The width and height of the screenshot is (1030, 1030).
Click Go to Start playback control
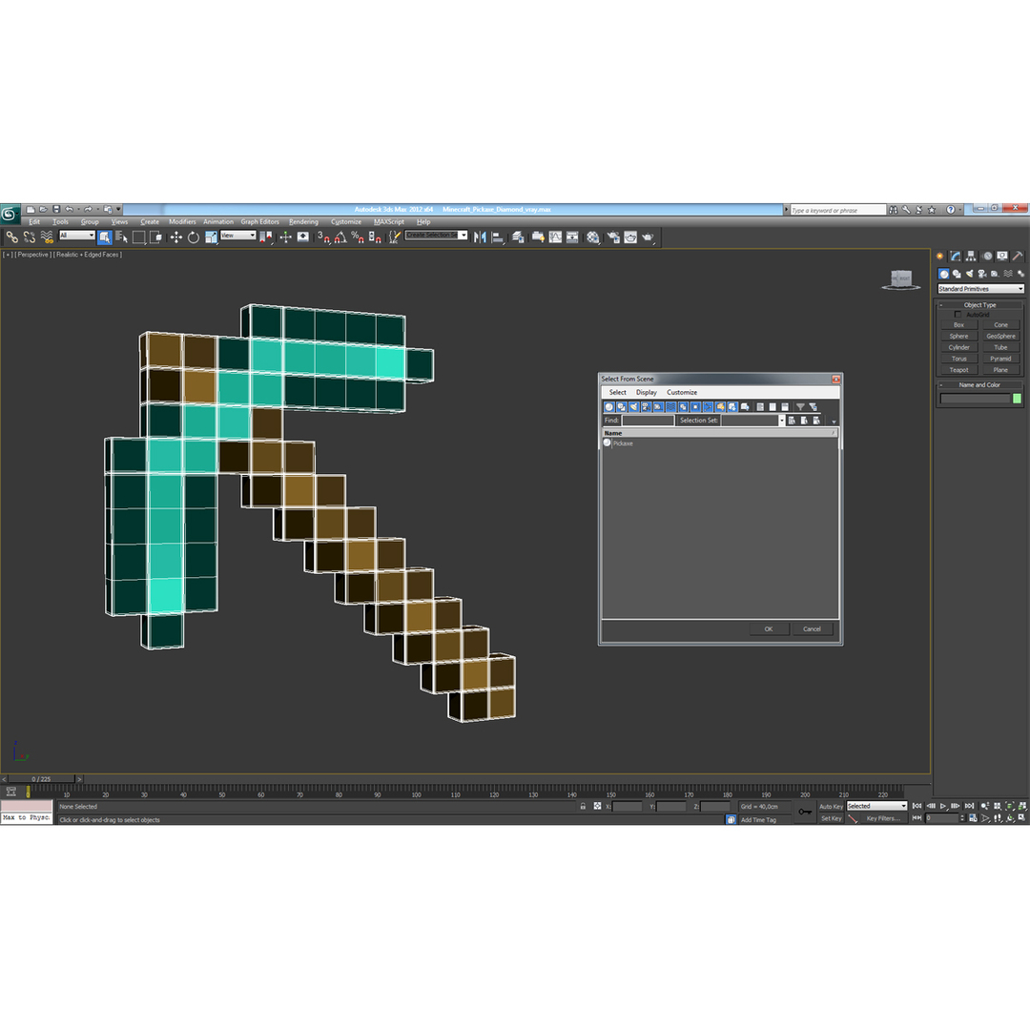917,806
